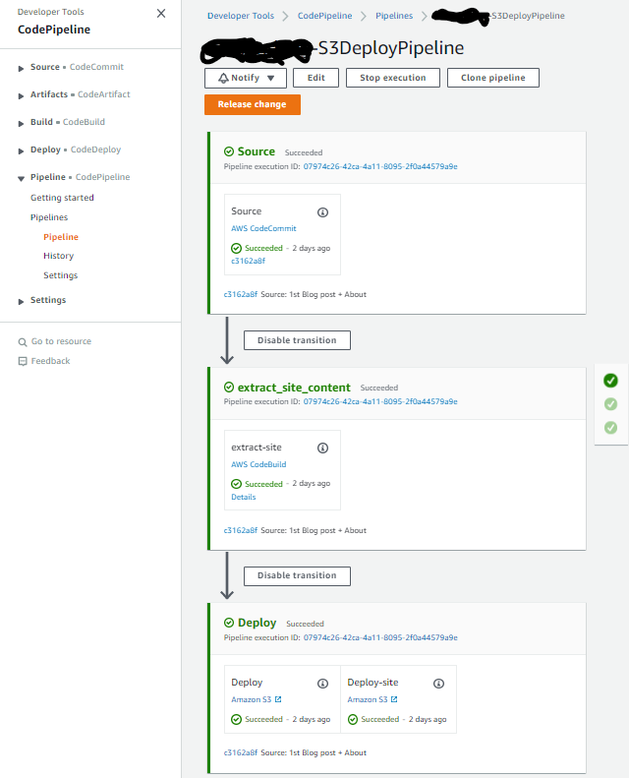Open the Feedback link
Image resolution: width=629 pixels, height=778 pixels.
(x=50, y=361)
